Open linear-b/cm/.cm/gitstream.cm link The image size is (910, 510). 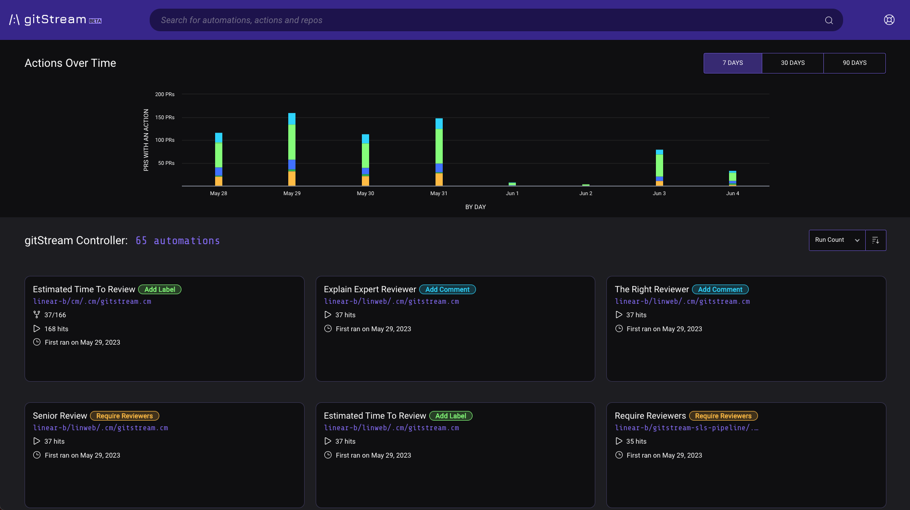pos(92,301)
